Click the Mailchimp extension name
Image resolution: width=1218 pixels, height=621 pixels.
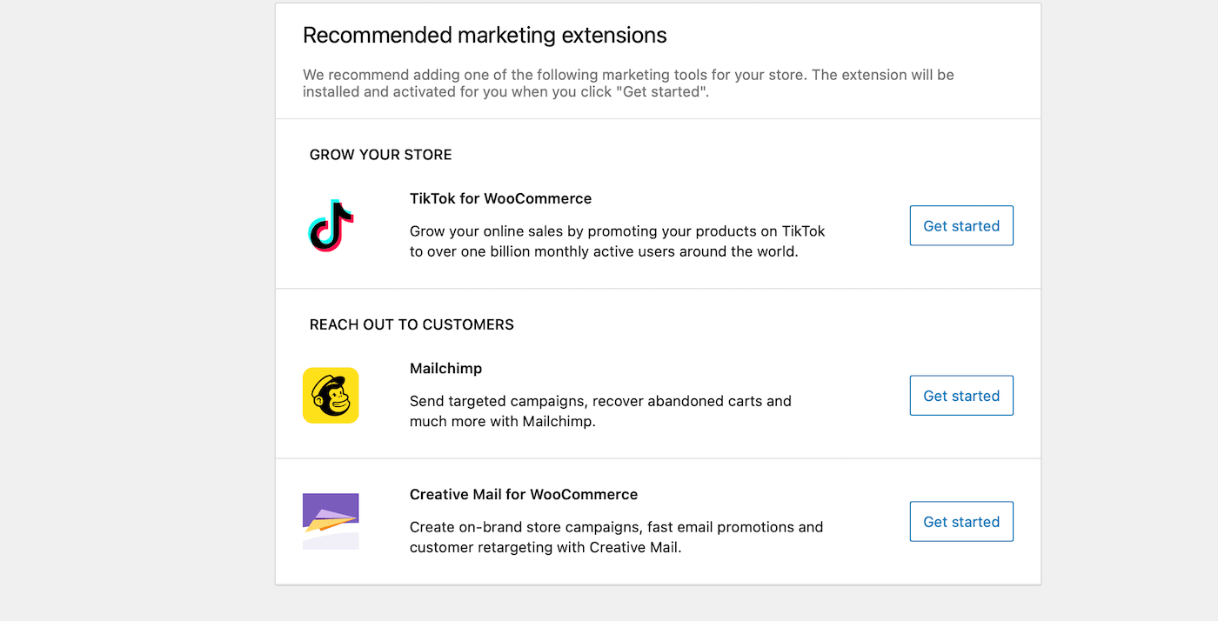445,368
